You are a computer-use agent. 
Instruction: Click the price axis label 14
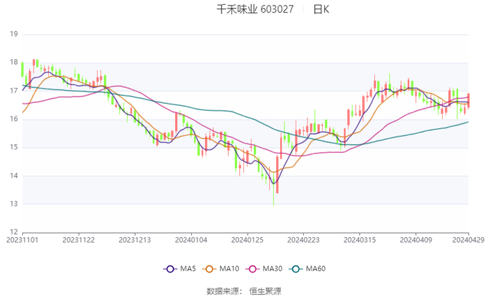pyautogui.click(x=14, y=176)
